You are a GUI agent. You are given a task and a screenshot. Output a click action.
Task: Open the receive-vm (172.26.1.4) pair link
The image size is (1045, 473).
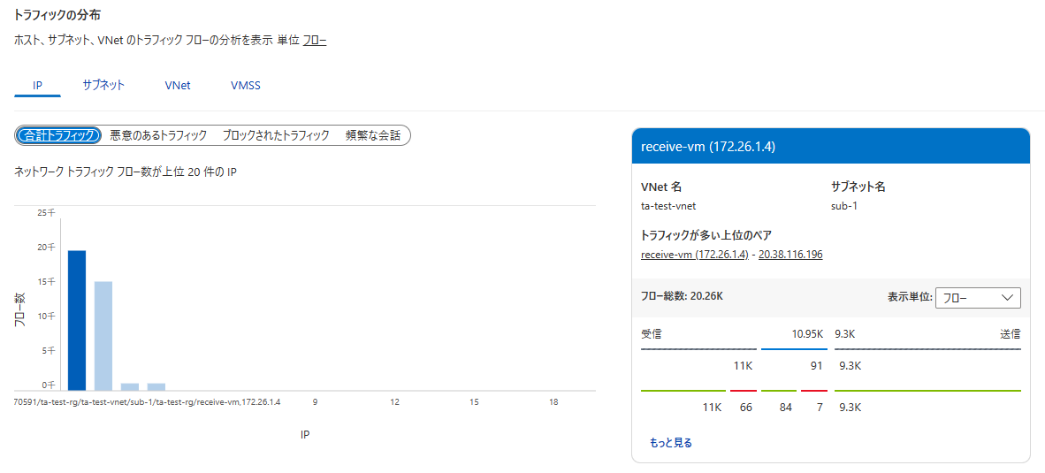point(695,255)
